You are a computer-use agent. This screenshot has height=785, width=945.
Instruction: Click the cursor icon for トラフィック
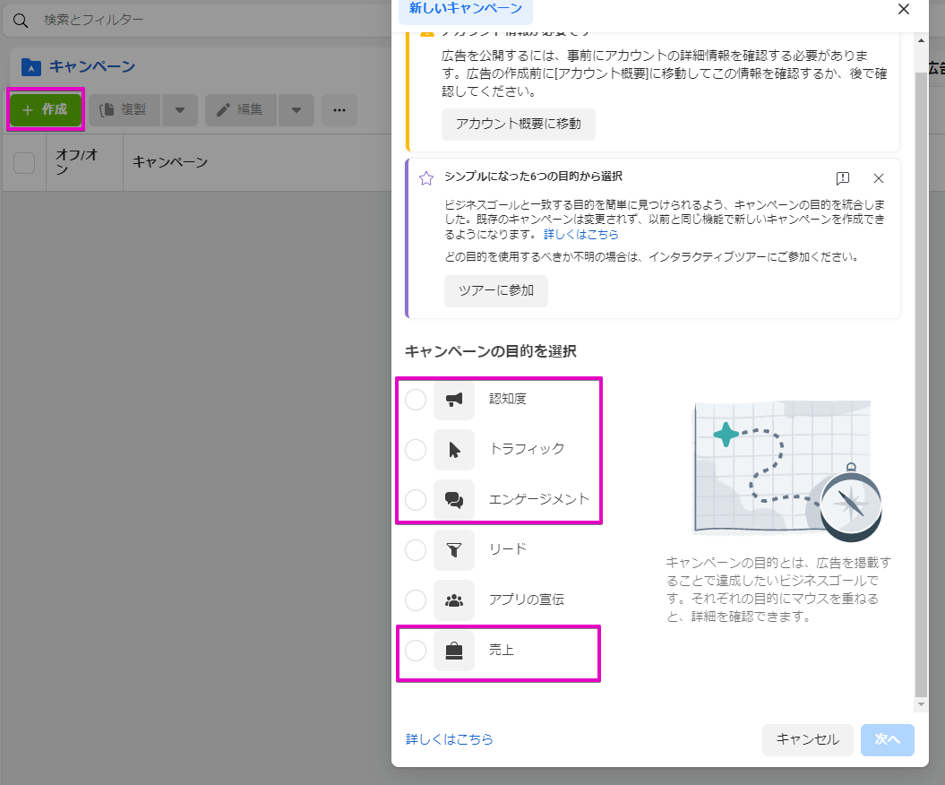(x=454, y=450)
